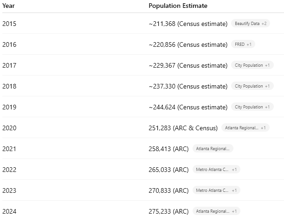Select the year 2017 cell
Viewport: 284px width, 222px height.
(x=9, y=65)
